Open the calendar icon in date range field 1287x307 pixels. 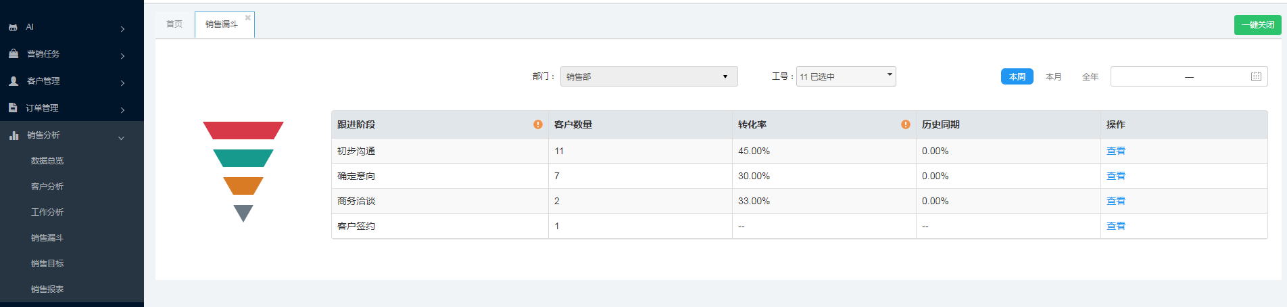click(x=1256, y=76)
